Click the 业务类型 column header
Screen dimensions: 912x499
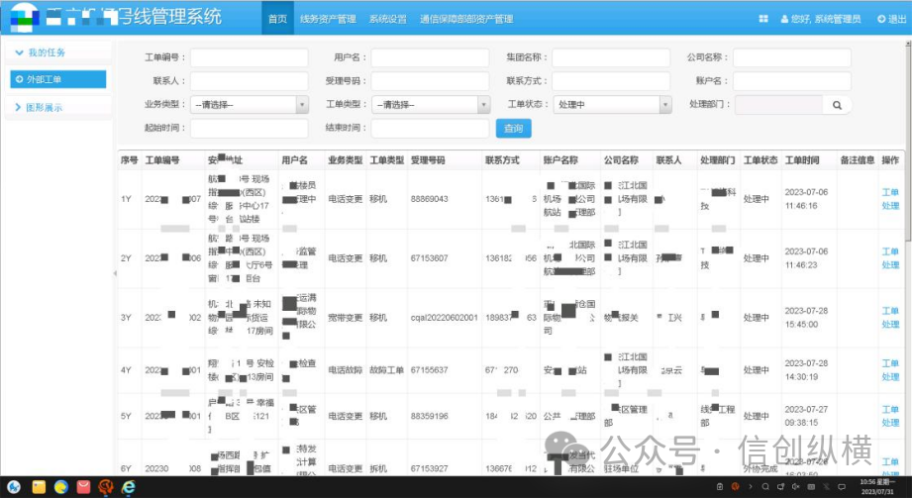coord(346,160)
